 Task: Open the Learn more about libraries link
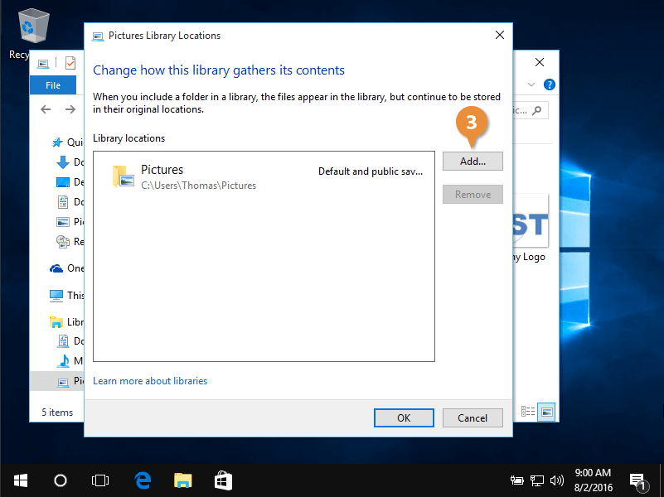[149, 380]
